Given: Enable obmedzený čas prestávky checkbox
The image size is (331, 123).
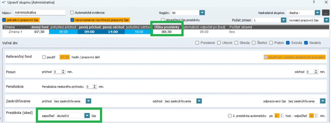Looking at the screenshot, I should click(x=164, y=20).
